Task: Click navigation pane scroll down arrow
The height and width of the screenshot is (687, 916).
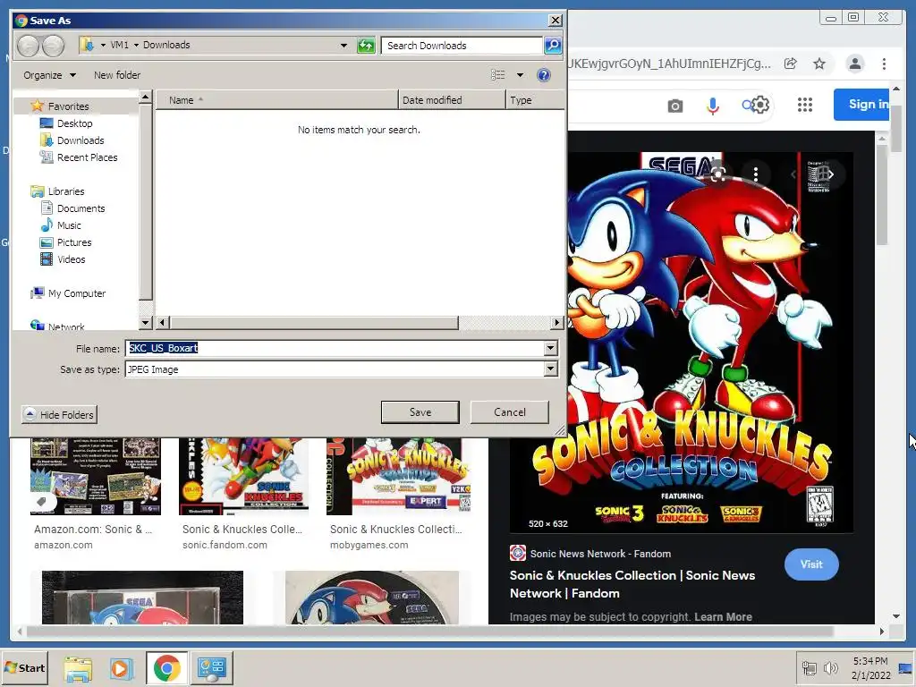Action: [x=146, y=322]
